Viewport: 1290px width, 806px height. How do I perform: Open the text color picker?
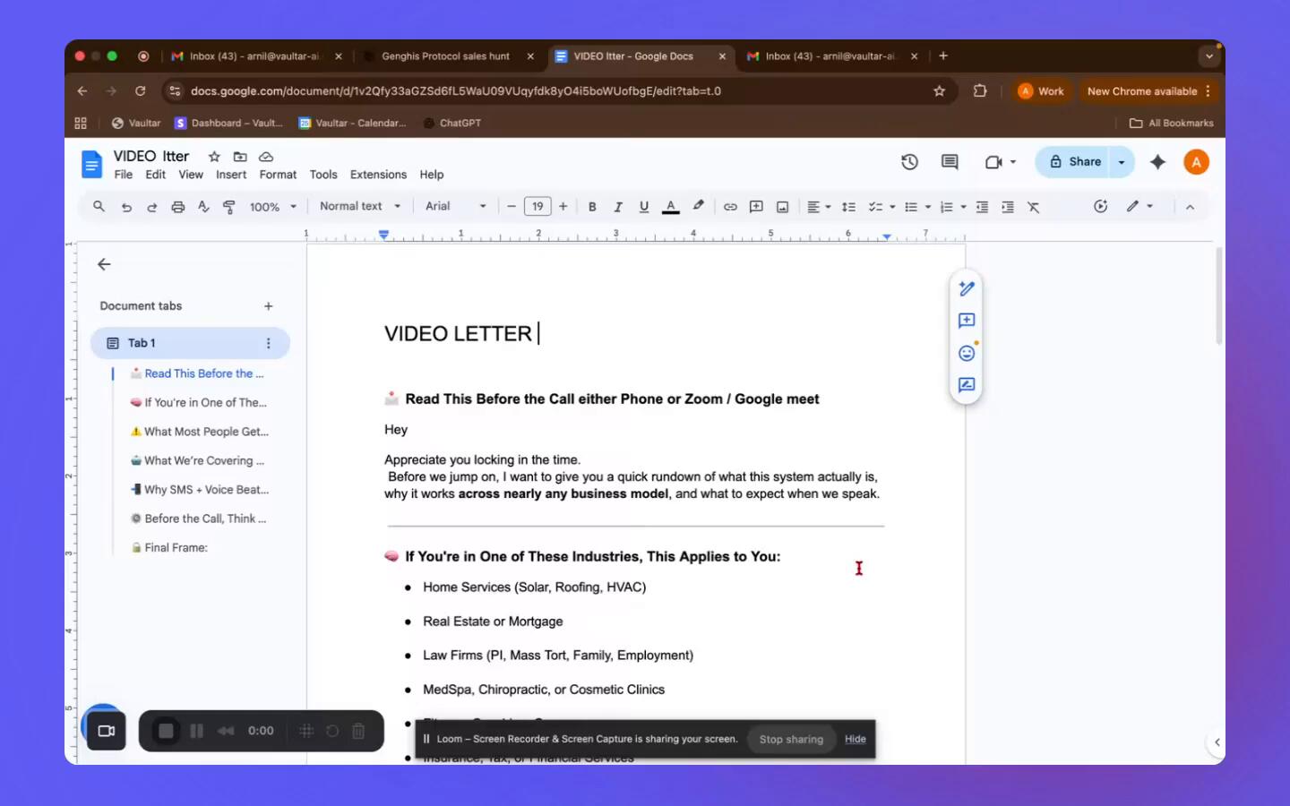point(670,207)
